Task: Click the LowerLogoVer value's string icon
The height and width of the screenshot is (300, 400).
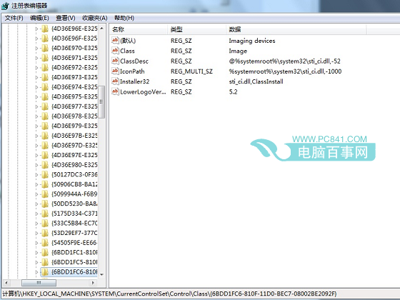Action: (115, 91)
